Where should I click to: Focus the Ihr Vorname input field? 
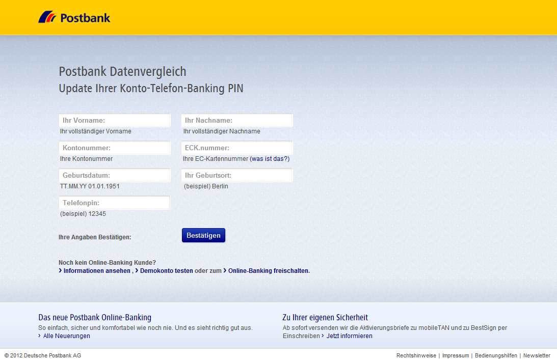115,120
